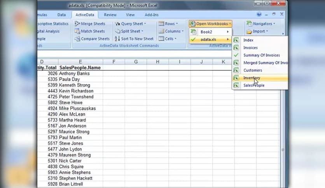Select checked adata.xls workbook entry
The height and width of the screenshot is (188, 325).
pyautogui.click(x=210, y=39)
